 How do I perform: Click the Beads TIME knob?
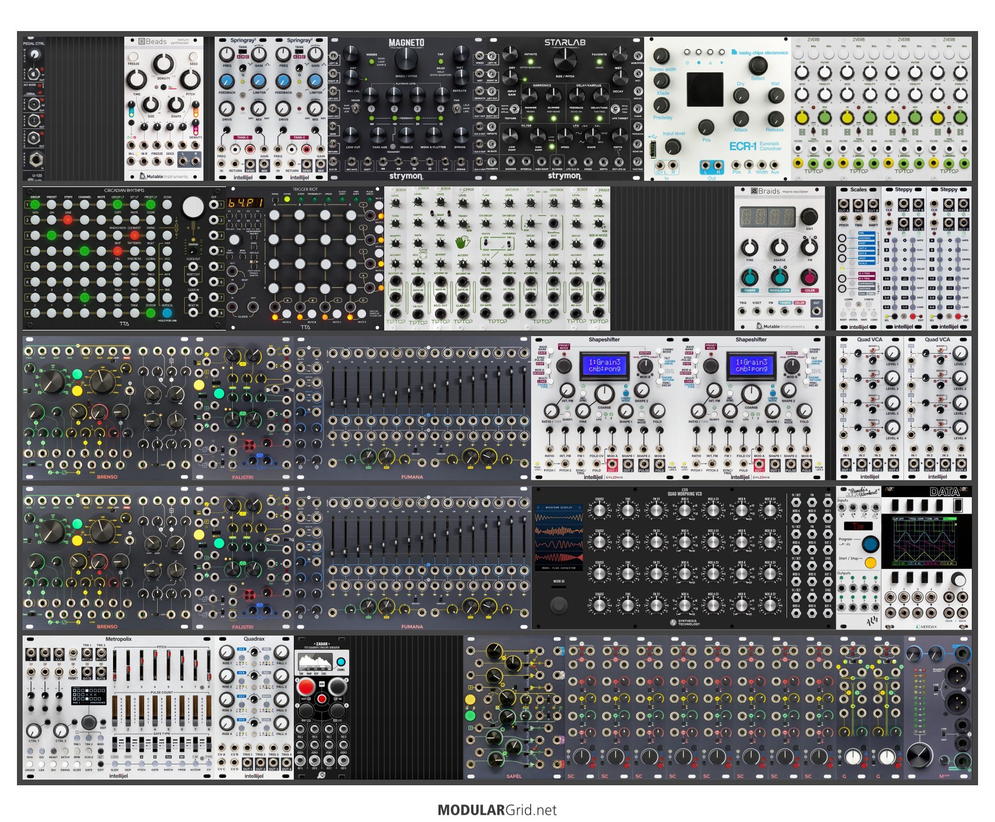pos(136,80)
